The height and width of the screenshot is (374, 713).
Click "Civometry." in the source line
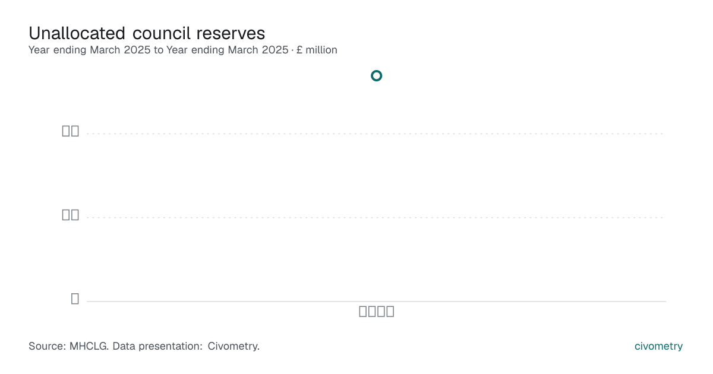[234, 346]
